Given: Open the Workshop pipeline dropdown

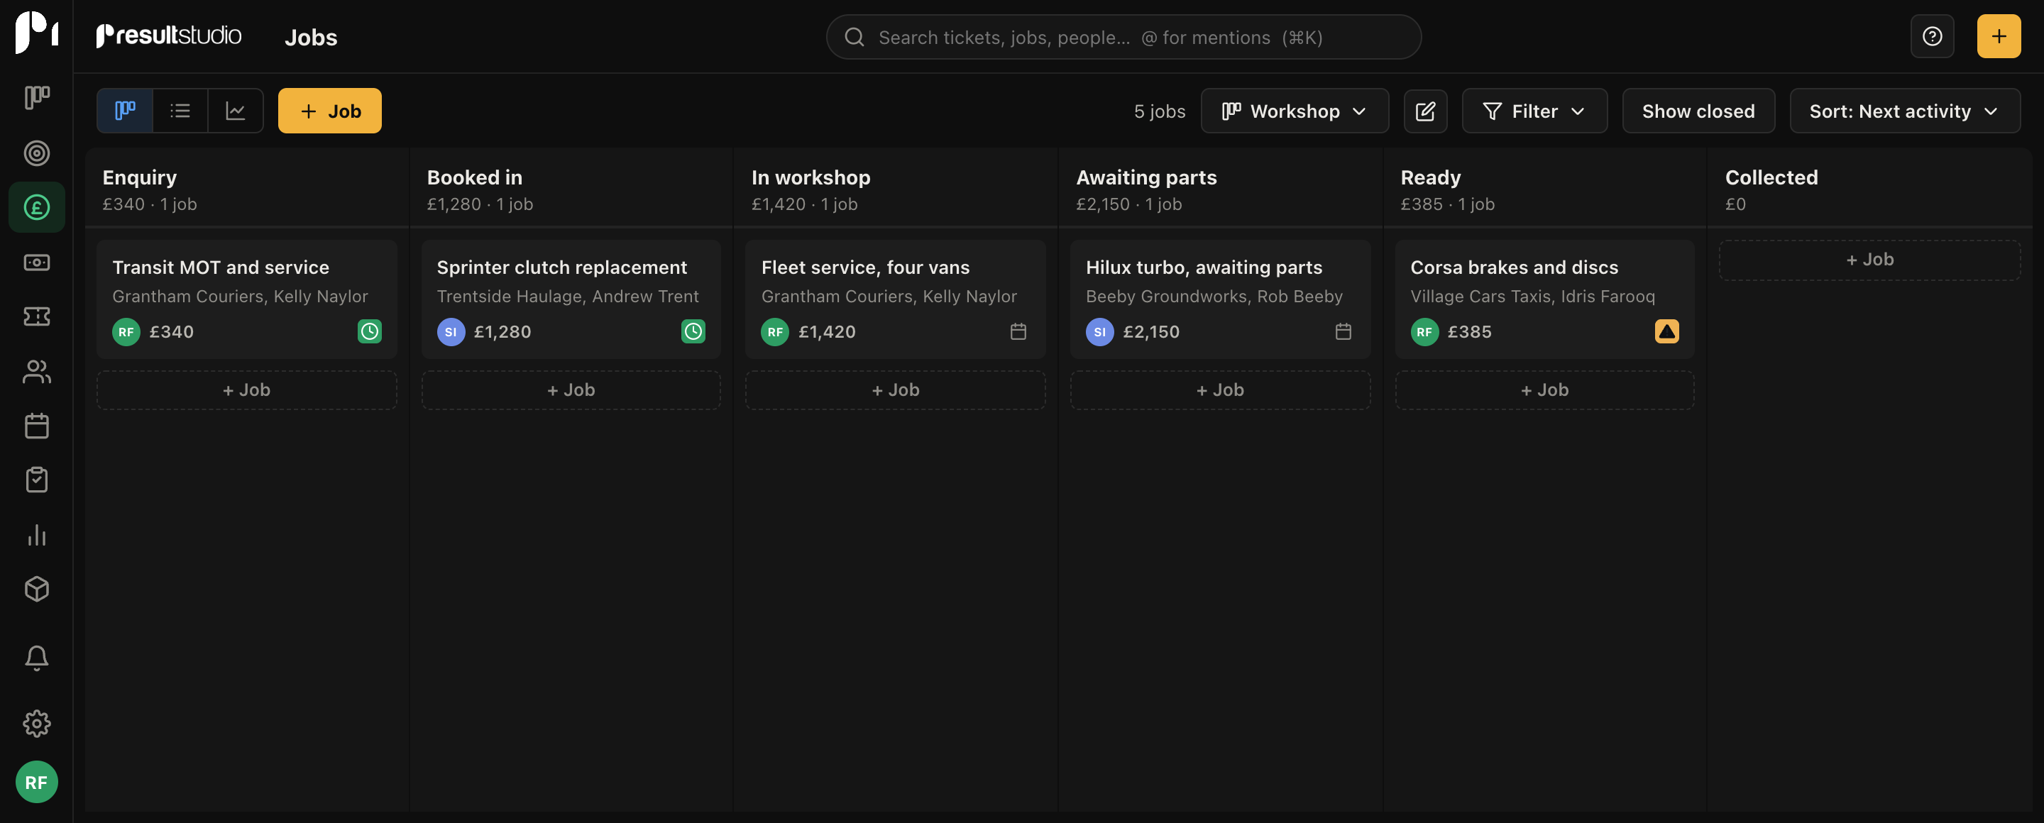Looking at the screenshot, I should [1294, 111].
